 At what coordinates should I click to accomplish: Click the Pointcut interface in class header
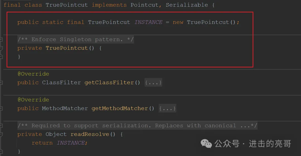pyautogui.click(x=145, y=5)
